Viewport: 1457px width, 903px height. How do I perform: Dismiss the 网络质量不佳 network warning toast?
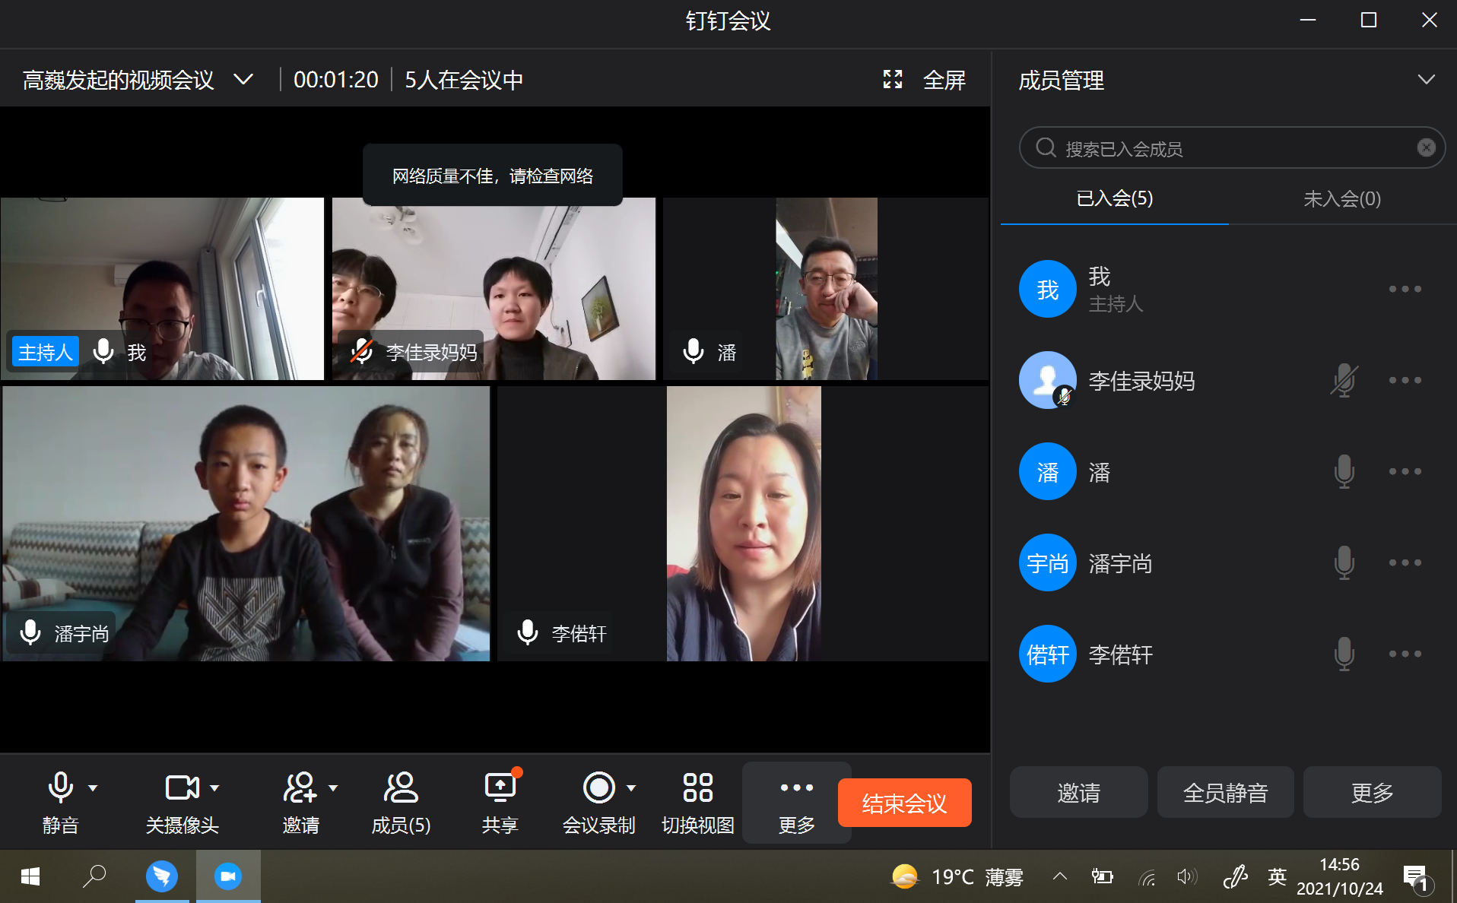(493, 176)
